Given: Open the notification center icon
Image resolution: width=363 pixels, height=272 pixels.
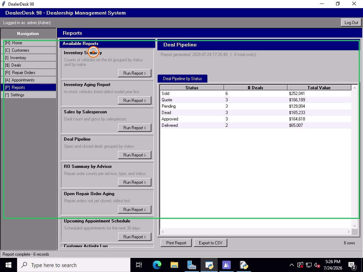Looking at the screenshot, I should coord(352,265).
